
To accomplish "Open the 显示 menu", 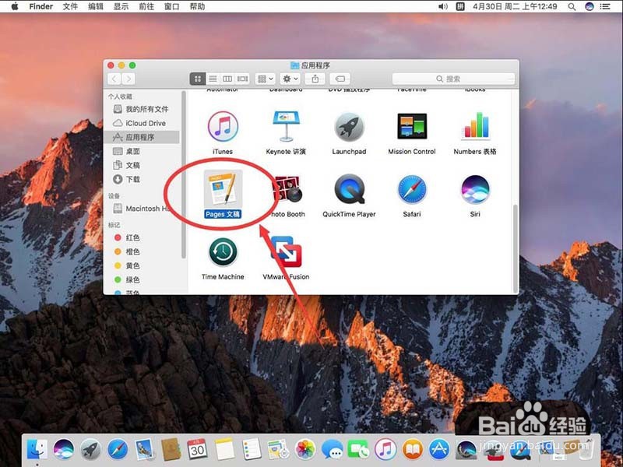I will (x=121, y=6).
